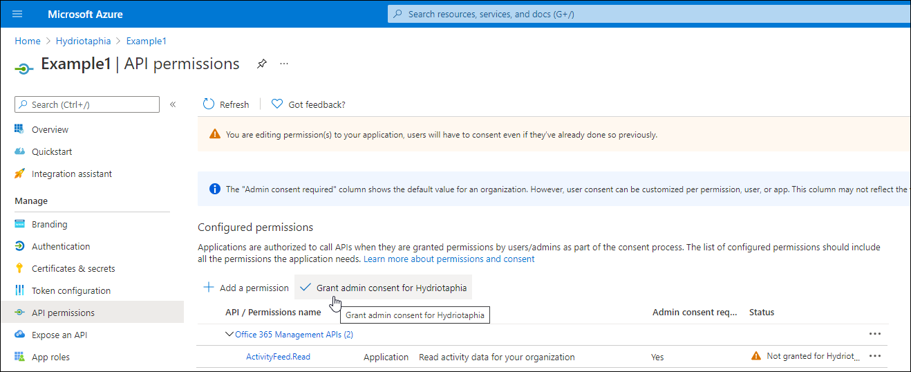Navigate to Hydriotaphia breadcrumb
911x372 pixels.
coord(83,41)
